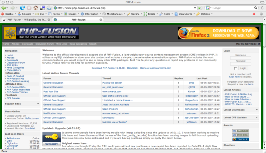Open the URL history dropdown arrow

point(195,8)
